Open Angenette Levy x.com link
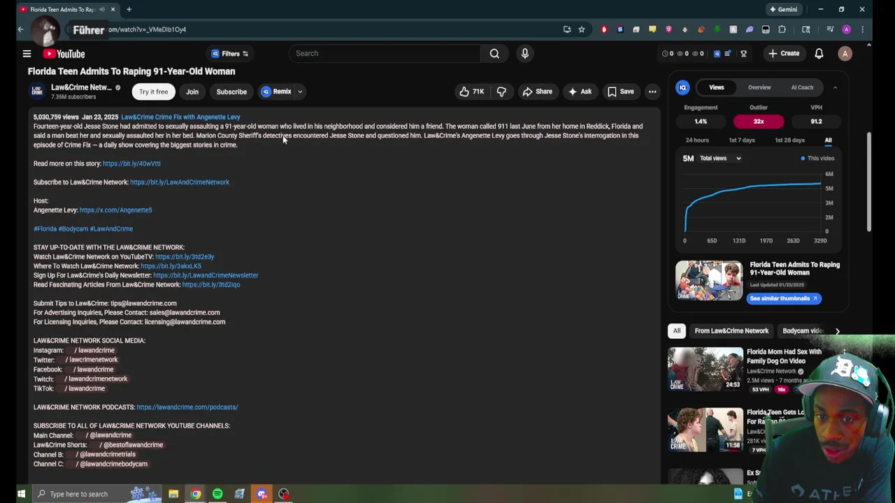The height and width of the screenshot is (503, 895). click(115, 210)
